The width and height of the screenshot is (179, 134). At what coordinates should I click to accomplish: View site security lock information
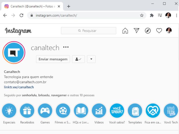(x=32, y=15)
